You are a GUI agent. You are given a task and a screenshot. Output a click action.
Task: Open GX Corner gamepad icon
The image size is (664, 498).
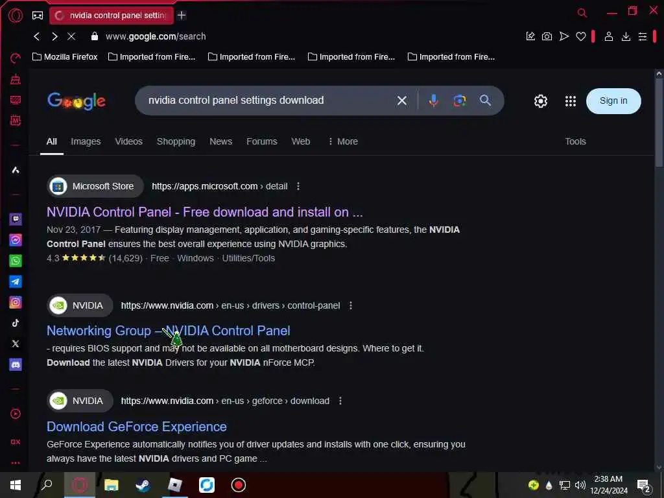[38, 16]
